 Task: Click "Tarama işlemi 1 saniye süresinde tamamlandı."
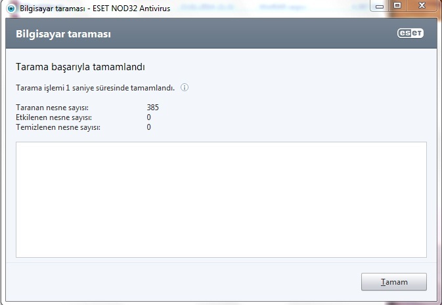(95, 88)
